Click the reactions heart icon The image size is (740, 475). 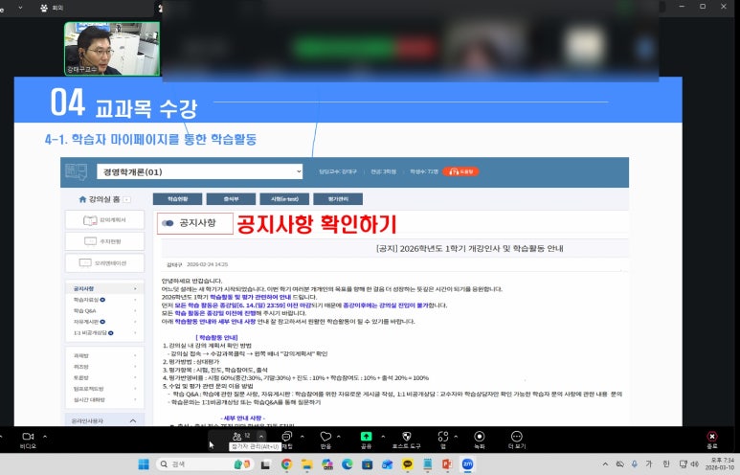click(326, 437)
